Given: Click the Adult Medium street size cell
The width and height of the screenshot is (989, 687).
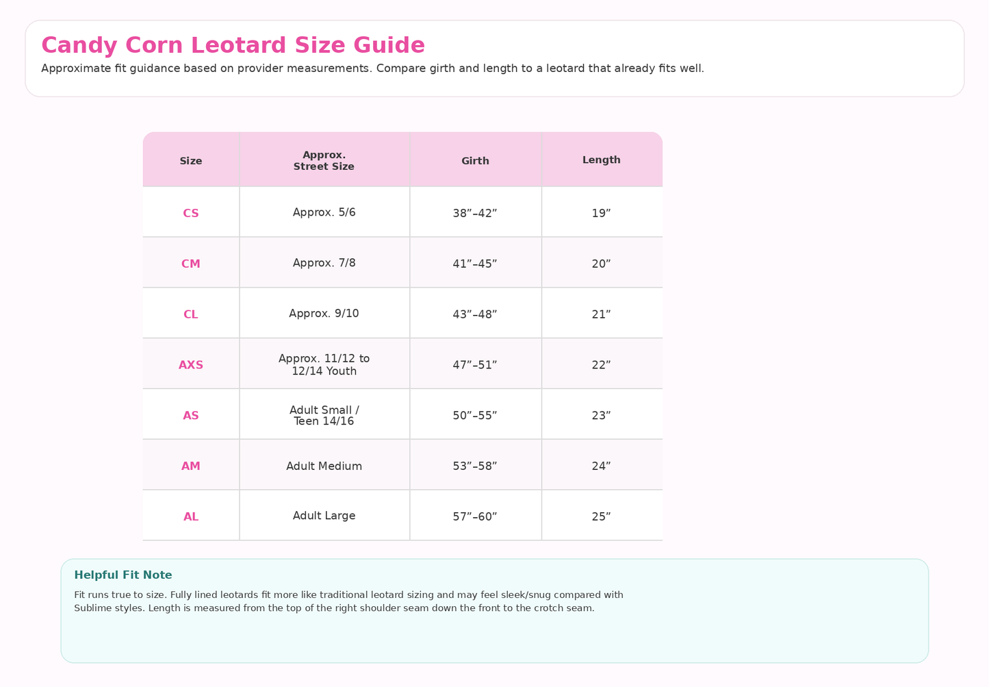Looking at the screenshot, I should tap(324, 466).
